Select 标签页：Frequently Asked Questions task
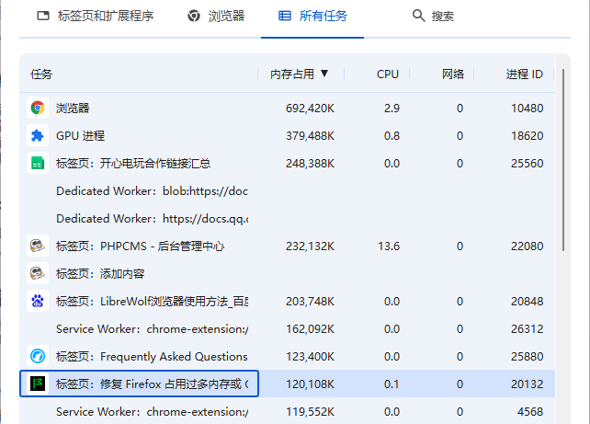This screenshot has height=424, width=590. [x=287, y=356]
